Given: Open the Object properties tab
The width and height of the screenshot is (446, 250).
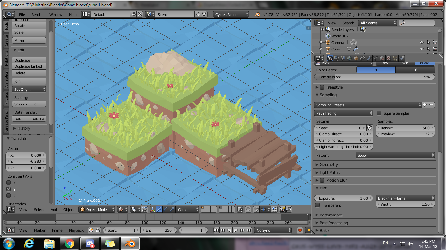Looking at the screenshot, I should [x=356, y=58].
